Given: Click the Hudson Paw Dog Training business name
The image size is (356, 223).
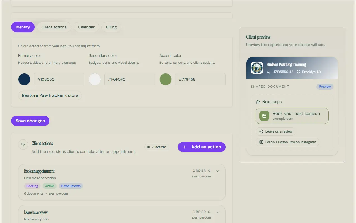Looking at the screenshot, I should (x=286, y=65).
